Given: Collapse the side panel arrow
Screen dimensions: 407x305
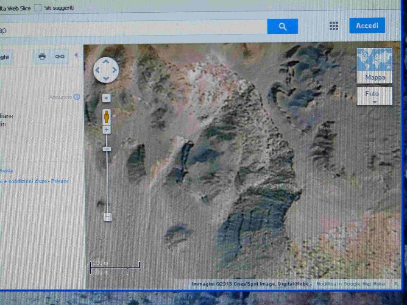Looking at the screenshot, I should click(x=76, y=55).
